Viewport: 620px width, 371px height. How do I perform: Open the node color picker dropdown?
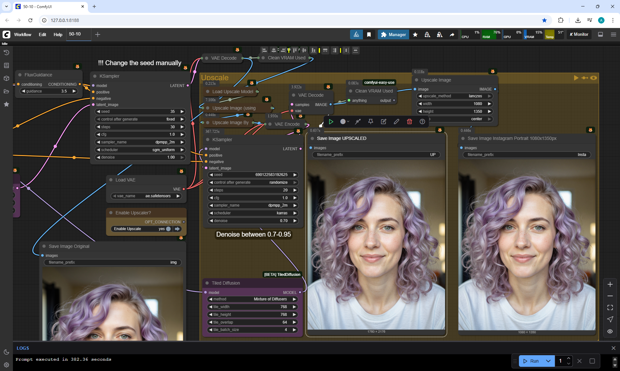pos(345,122)
